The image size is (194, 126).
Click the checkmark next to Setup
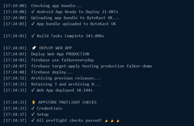[33, 114]
